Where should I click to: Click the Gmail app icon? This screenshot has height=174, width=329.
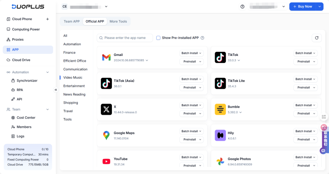(x=107, y=57)
